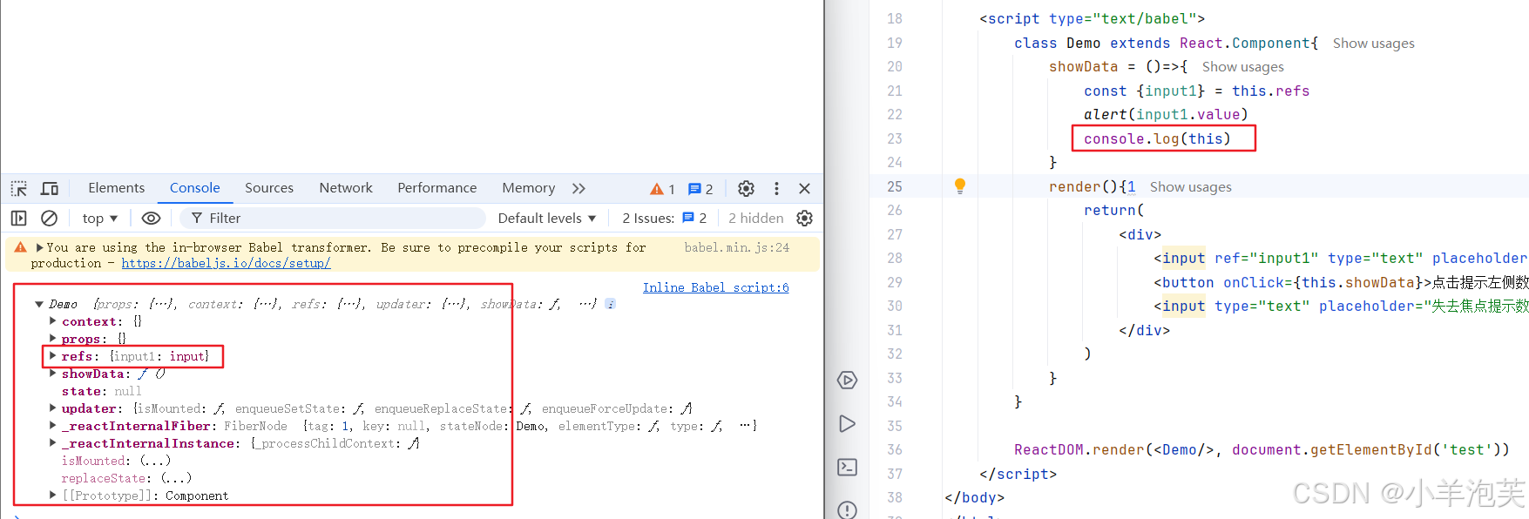Toggle the console sidebar icon
The width and height of the screenshot is (1529, 519).
(19, 218)
